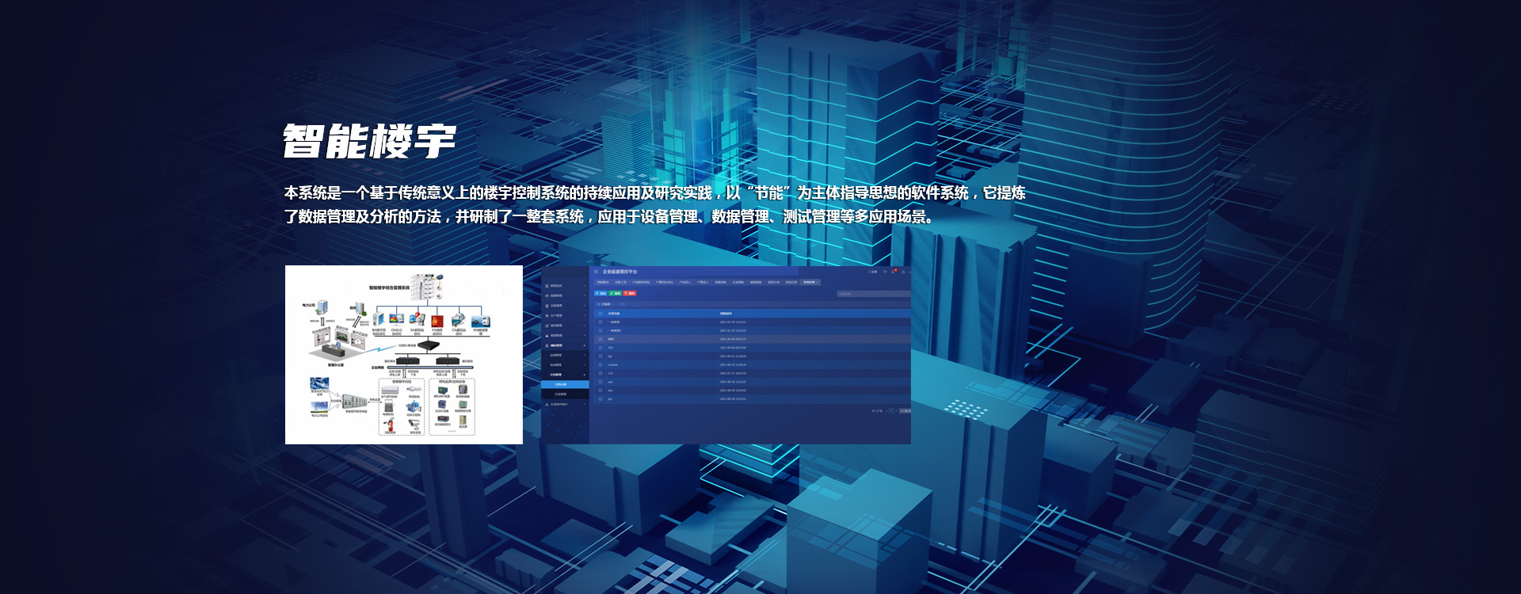The width and height of the screenshot is (1521, 594).
Task: Click the fire extinguisher icon in diagram
Action: [x=389, y=425]
